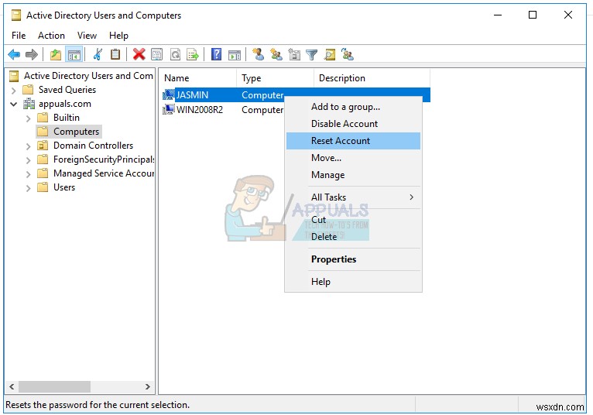Collapse the appuals.com domain node
This screenshot has width=593, height=415.
pos(14,104)
